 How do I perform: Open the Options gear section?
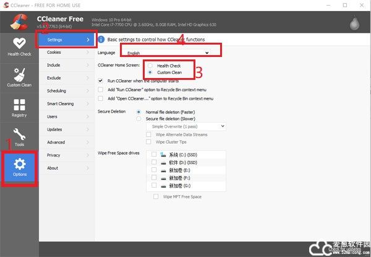(20, 167)
